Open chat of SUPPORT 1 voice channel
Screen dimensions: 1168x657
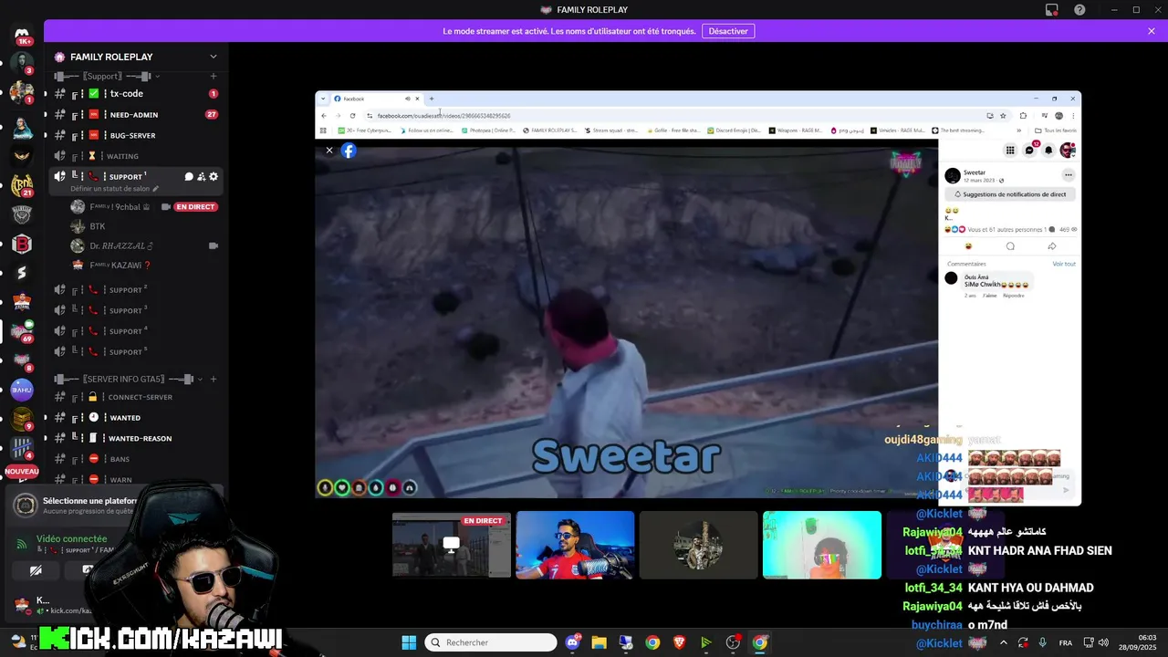tap(189, 176)
